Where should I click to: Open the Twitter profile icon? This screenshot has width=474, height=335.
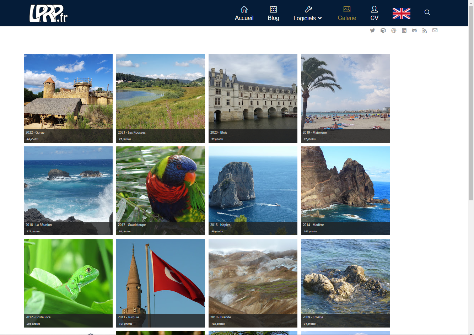(x=372, y=31)
